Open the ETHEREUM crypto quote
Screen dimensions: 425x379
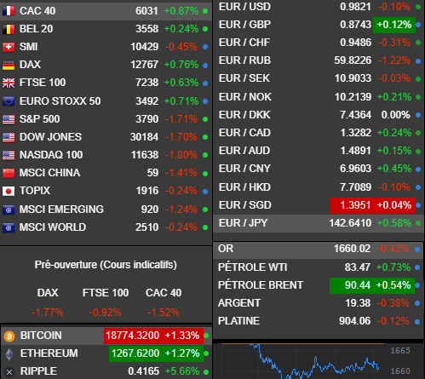(x=106, y=353)
